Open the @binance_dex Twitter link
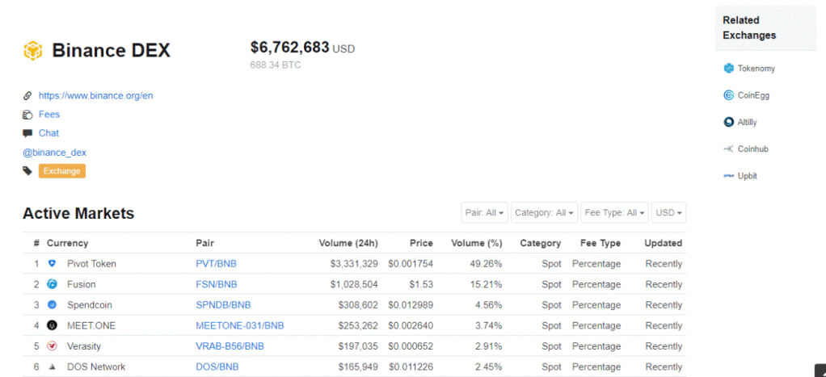826x377 pixels. coord(54,153)
